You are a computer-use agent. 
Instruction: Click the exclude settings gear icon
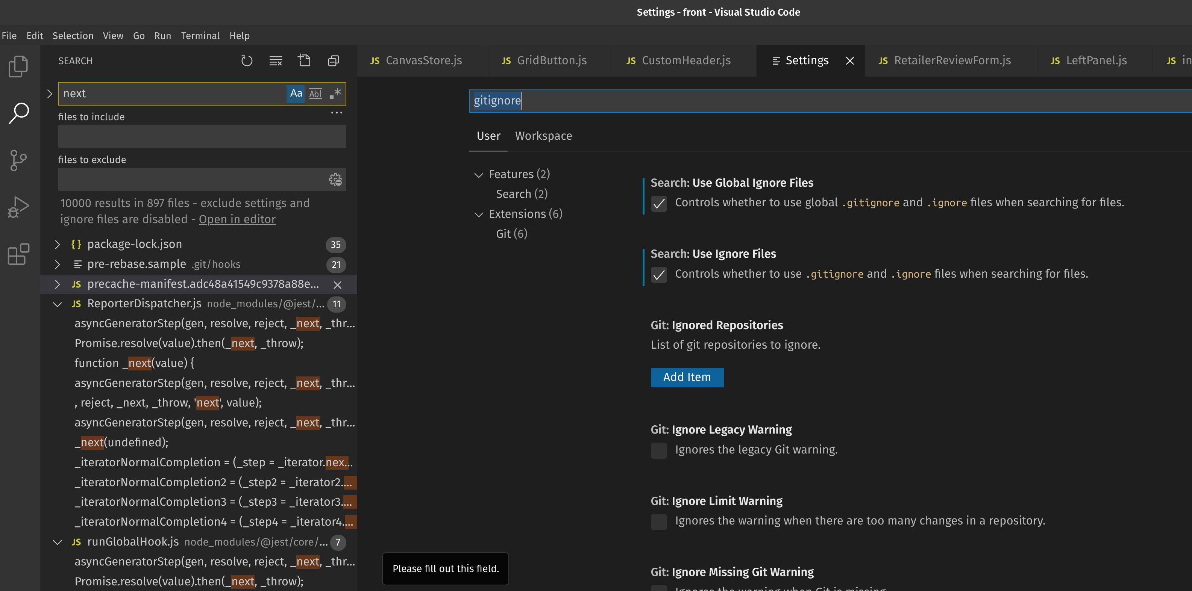(335, 180)
